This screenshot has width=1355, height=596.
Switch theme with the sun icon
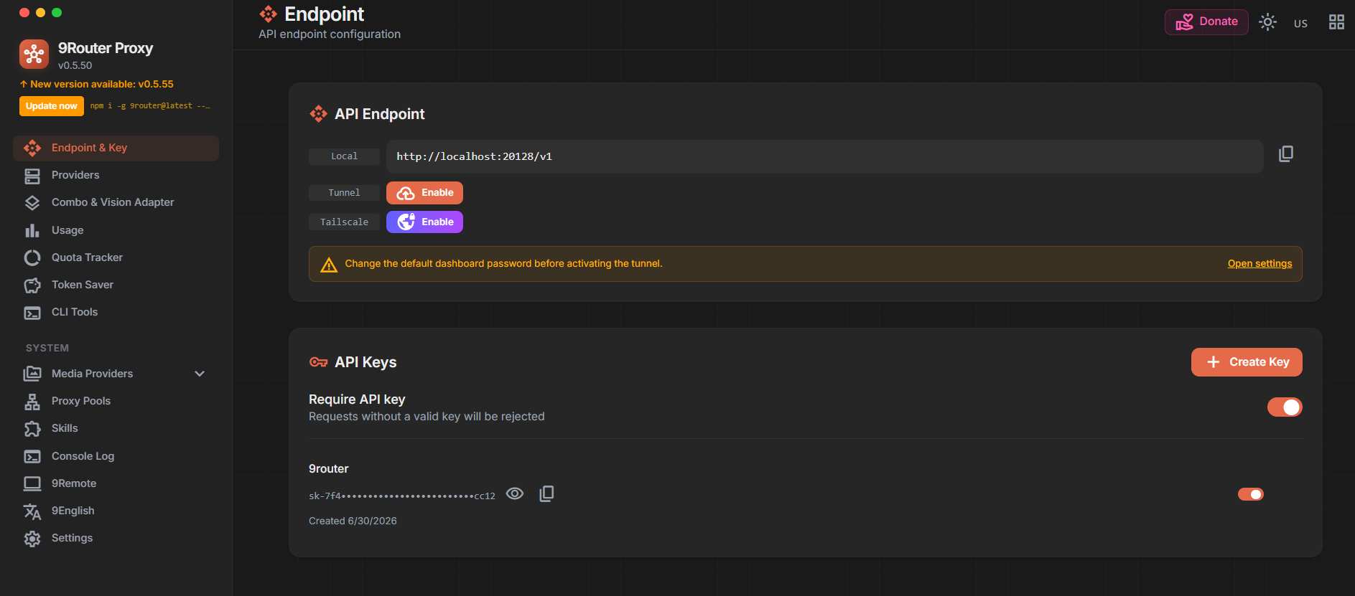[x=1268, y=22]
